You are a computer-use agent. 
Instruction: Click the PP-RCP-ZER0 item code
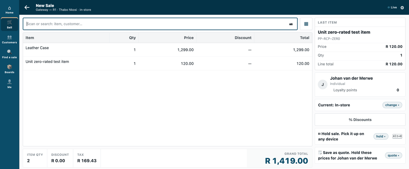pos(329,39)
